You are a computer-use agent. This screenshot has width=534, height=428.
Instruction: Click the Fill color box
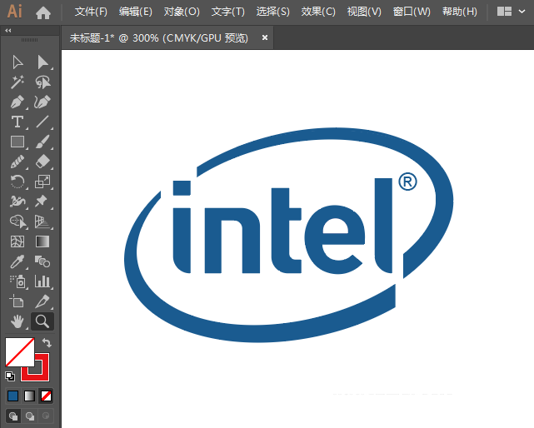20,352
